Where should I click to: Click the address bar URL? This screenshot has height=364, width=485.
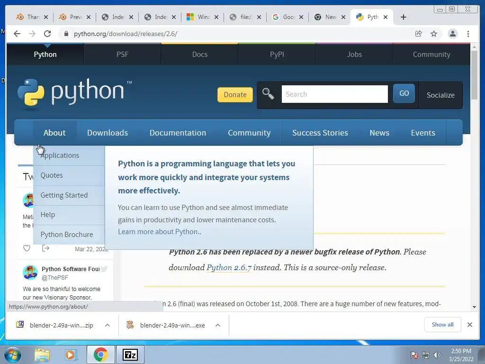pyautogui.click(x=126, y=34)
